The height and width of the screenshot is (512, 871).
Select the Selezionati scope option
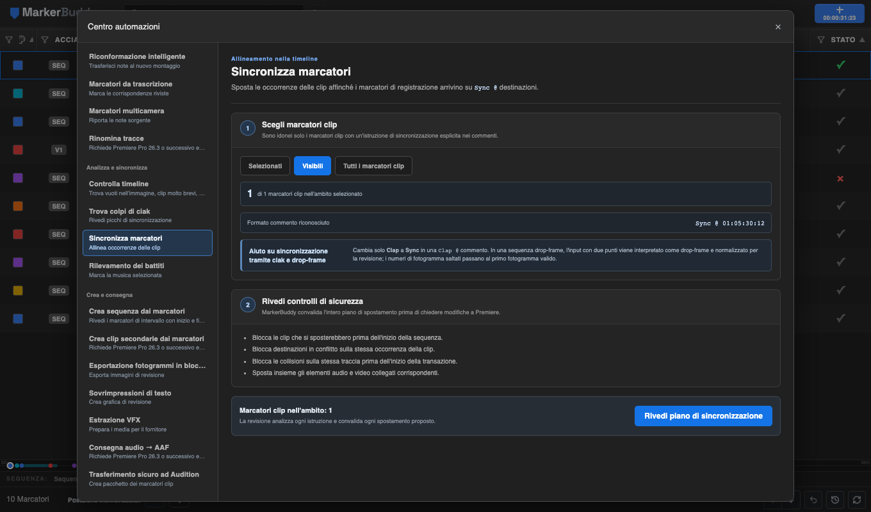(265, 166)
